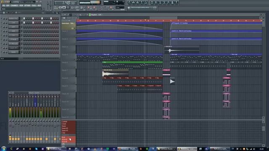Open the FILE menu
Screen dimensions: 269x151
click(x=3, y=5)
